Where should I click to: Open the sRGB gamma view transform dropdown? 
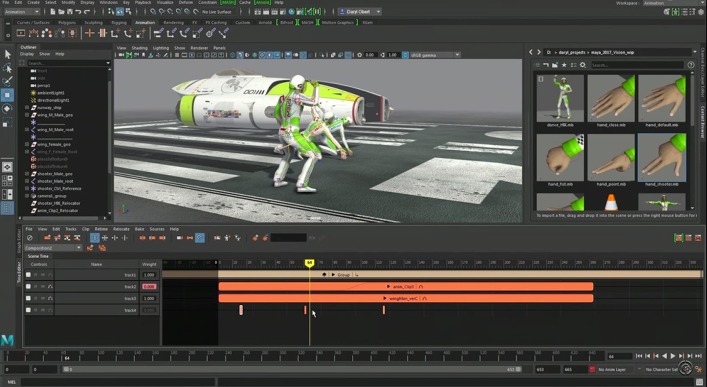(457, 55)
